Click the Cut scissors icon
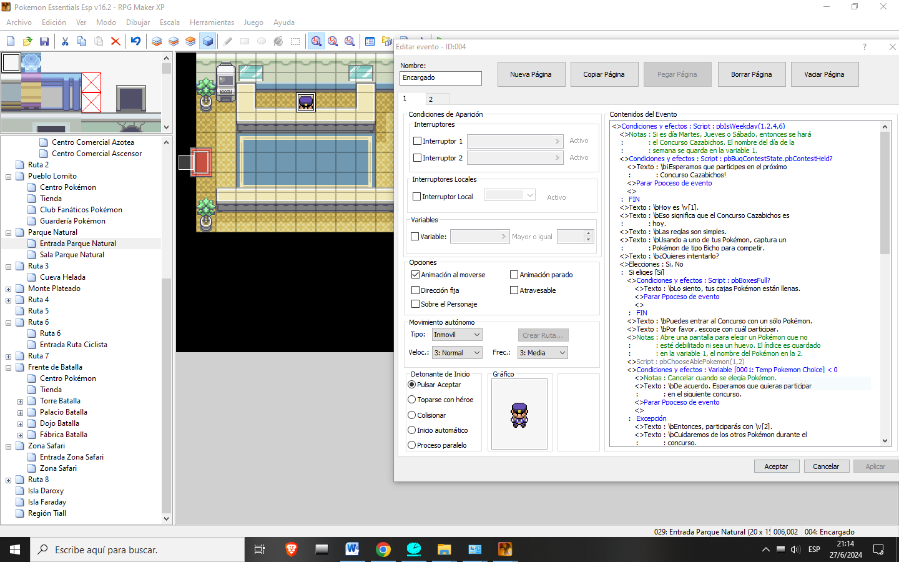The height and width of the screenshot is (562, 899). 65,41
